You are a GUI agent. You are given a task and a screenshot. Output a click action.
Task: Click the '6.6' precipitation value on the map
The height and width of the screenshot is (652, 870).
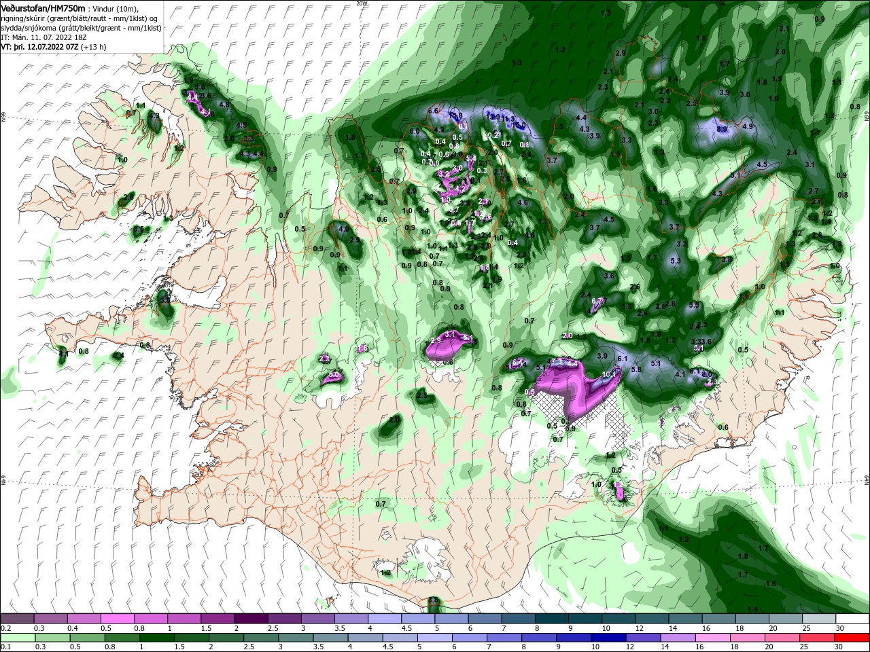coord(433,111)
